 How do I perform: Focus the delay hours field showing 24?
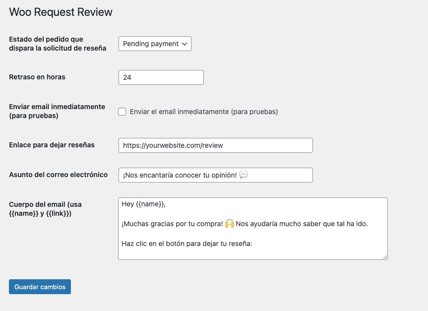[x=161, y=77]
